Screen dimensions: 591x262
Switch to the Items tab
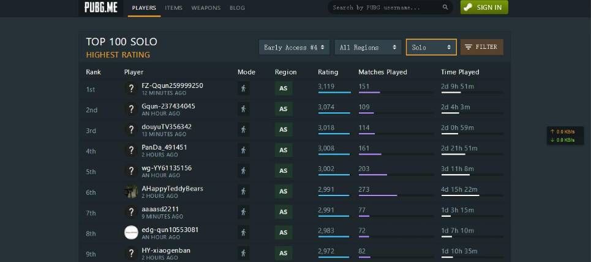tap(173, 7)
